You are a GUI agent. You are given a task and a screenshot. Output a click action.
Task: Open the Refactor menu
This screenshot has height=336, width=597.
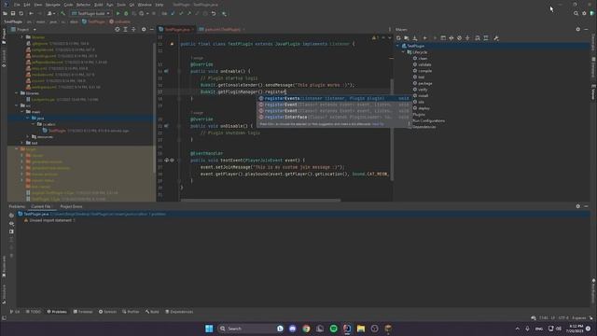tap(83, 5)
